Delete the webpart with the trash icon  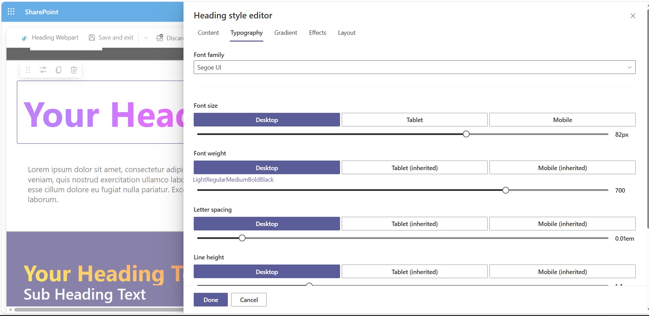click(74, 70)
